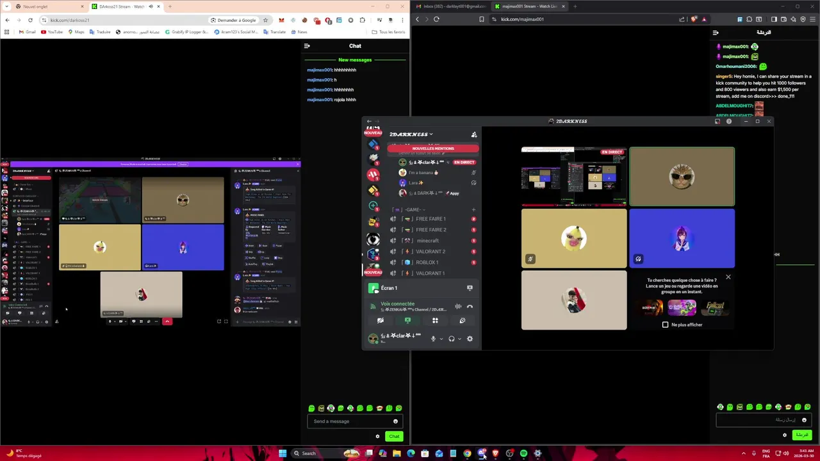This screenshot has width=820, height=461.
Task: Open Discord help question-mark icon
Action: 728,121
